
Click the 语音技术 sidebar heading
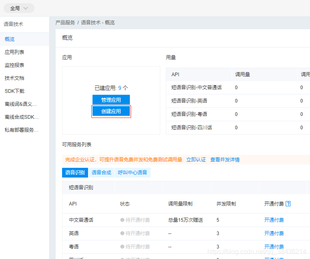pyautogui.click(x=13, y=24)
